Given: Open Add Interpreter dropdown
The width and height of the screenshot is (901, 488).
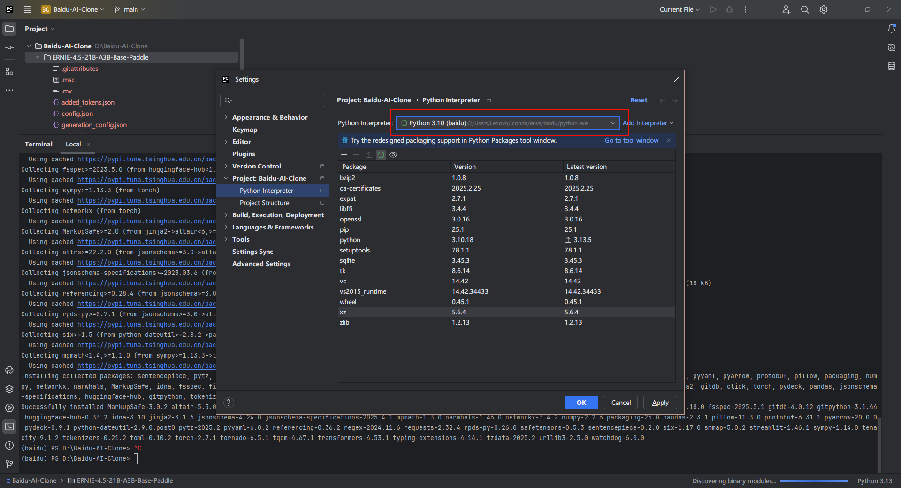Looking at the screenshot, I should (x=648, y=123).
